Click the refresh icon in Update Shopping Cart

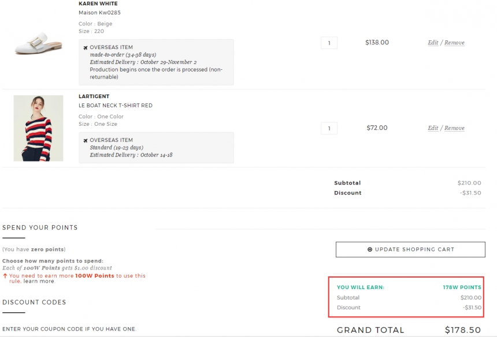(x=370, y=249)
